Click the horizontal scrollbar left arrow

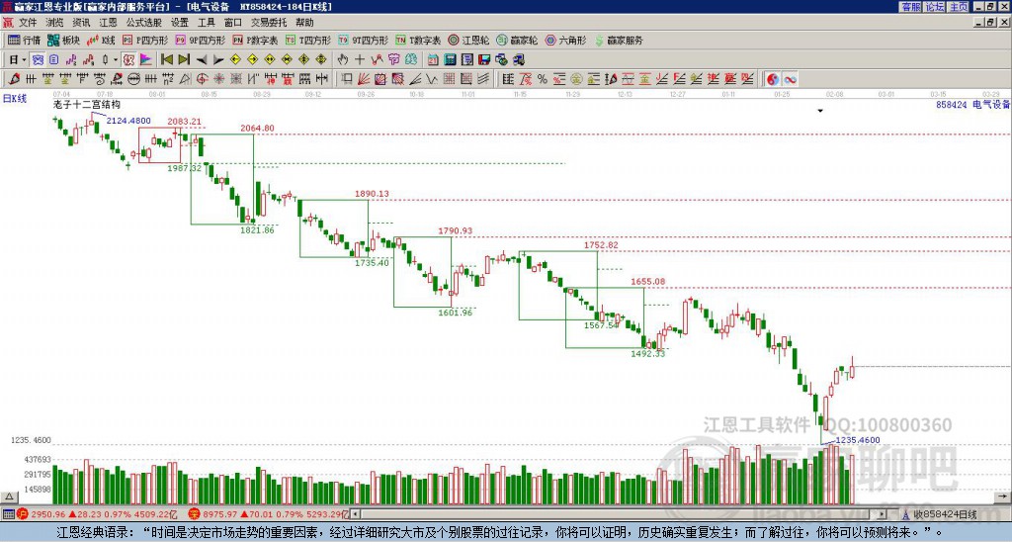pos(356,514)
